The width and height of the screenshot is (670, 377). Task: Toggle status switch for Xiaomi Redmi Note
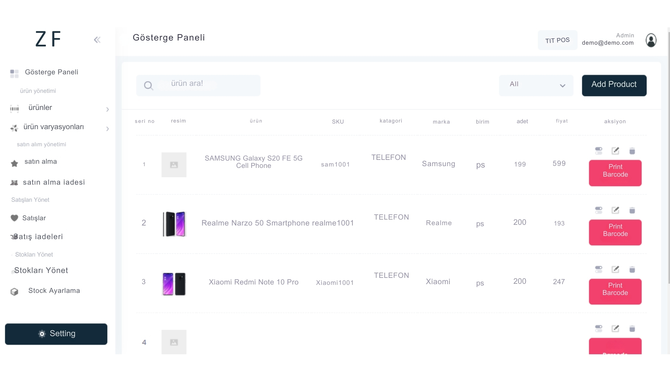tap(598, 269)
